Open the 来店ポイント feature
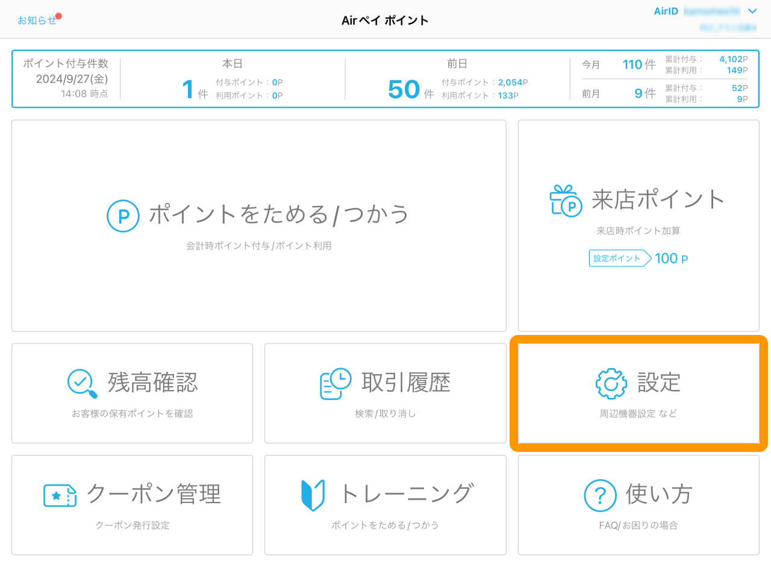The image size is (771, 567). click(638, 226)
